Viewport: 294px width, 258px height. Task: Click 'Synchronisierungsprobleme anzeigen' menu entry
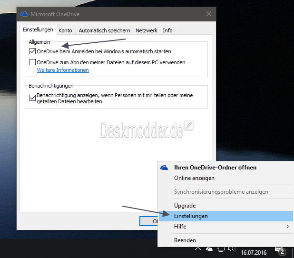tap(226, 192)
